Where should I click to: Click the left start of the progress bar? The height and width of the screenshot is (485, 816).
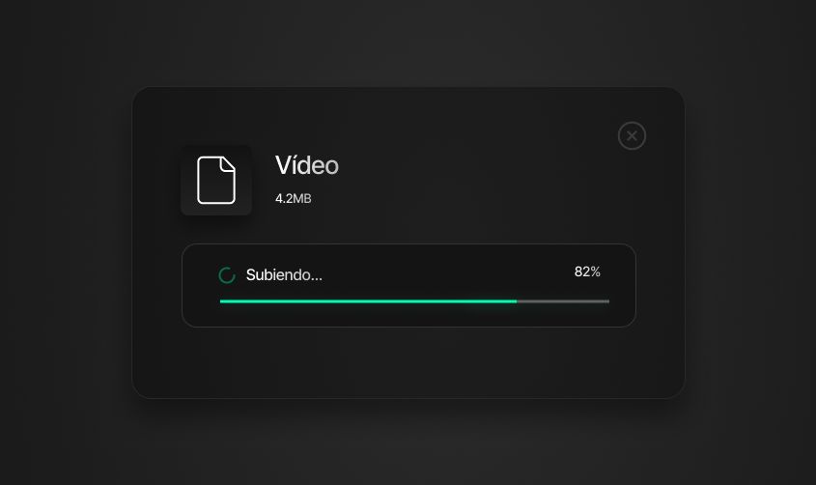pyautogui.click(x=222, y=301)
